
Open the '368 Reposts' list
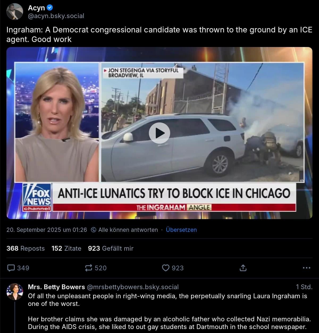click(26, 248)
